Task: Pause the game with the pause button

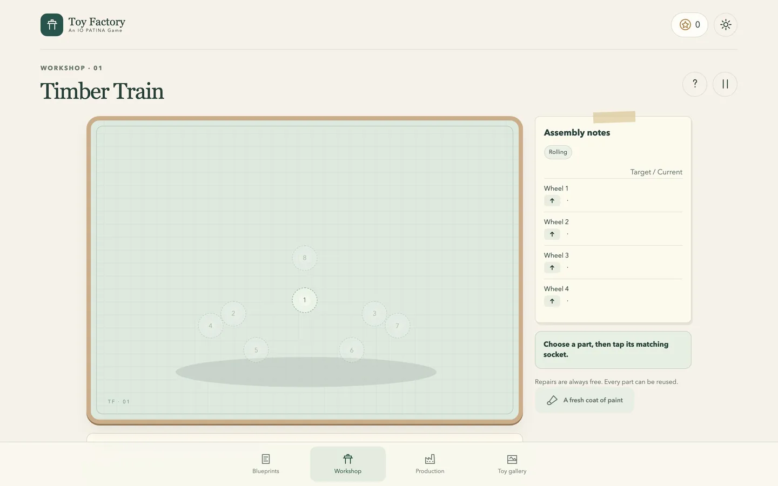Action: (725, 84)
